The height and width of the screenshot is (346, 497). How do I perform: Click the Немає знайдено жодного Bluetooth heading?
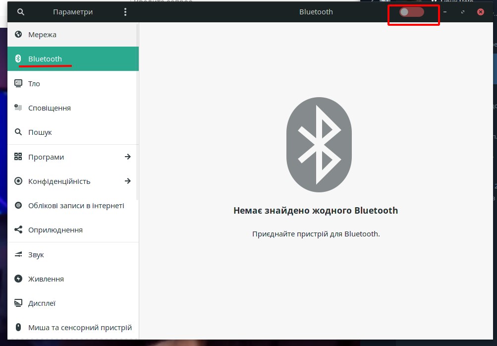[x=316, y=211]
